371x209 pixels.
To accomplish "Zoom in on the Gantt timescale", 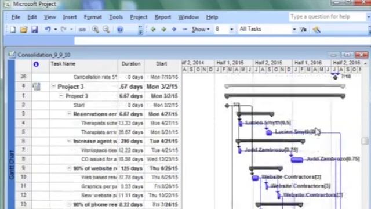I will tap(96, 30).
